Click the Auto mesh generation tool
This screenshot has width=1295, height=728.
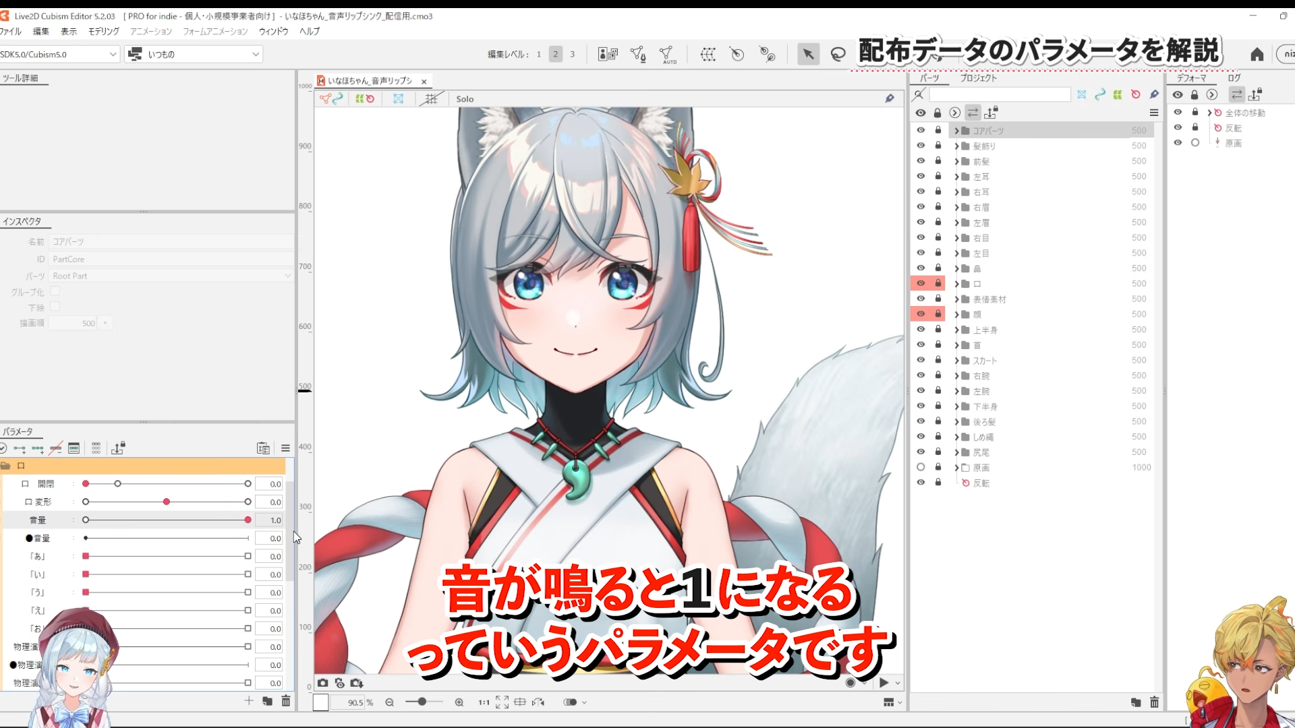click(668, 54)
